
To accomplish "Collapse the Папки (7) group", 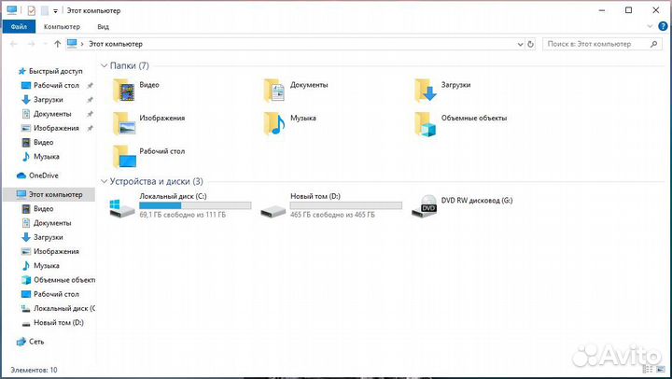I will click(x=103, y=66).
